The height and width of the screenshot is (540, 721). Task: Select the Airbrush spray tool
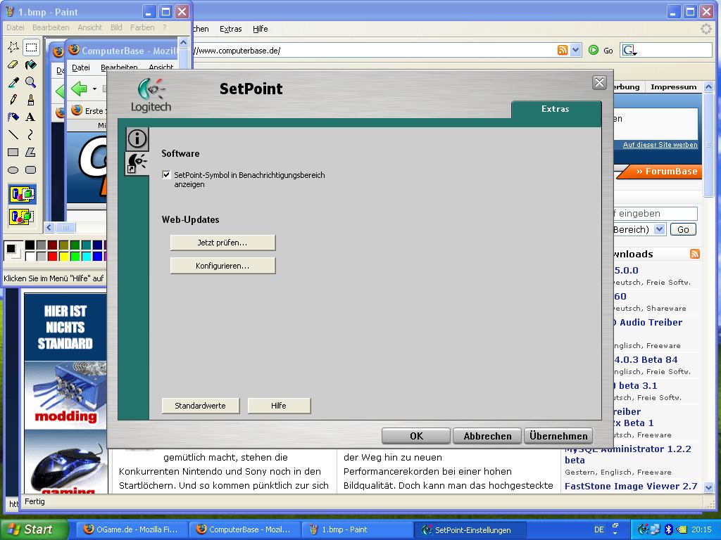(x=13, y=117)
